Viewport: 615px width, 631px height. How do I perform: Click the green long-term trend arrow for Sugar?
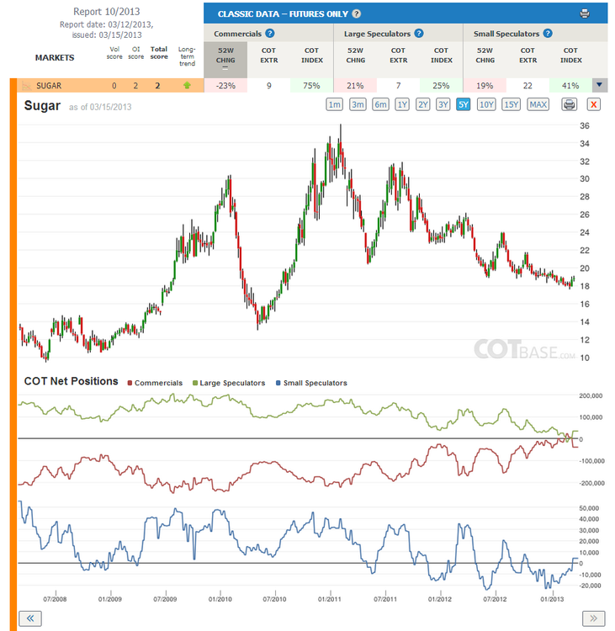coord(187,85)
